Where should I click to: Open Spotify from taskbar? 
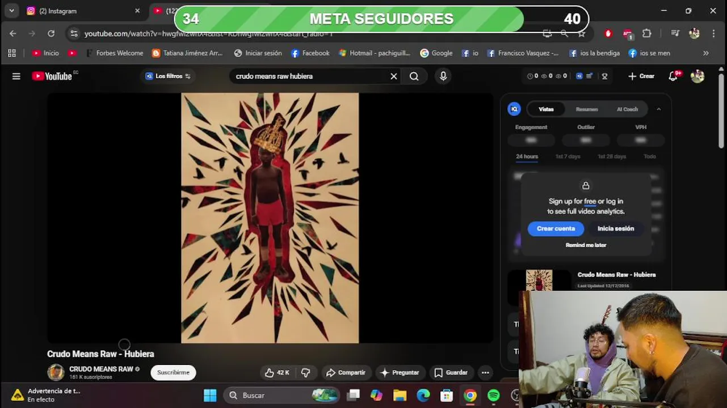[x=494, y=395]
